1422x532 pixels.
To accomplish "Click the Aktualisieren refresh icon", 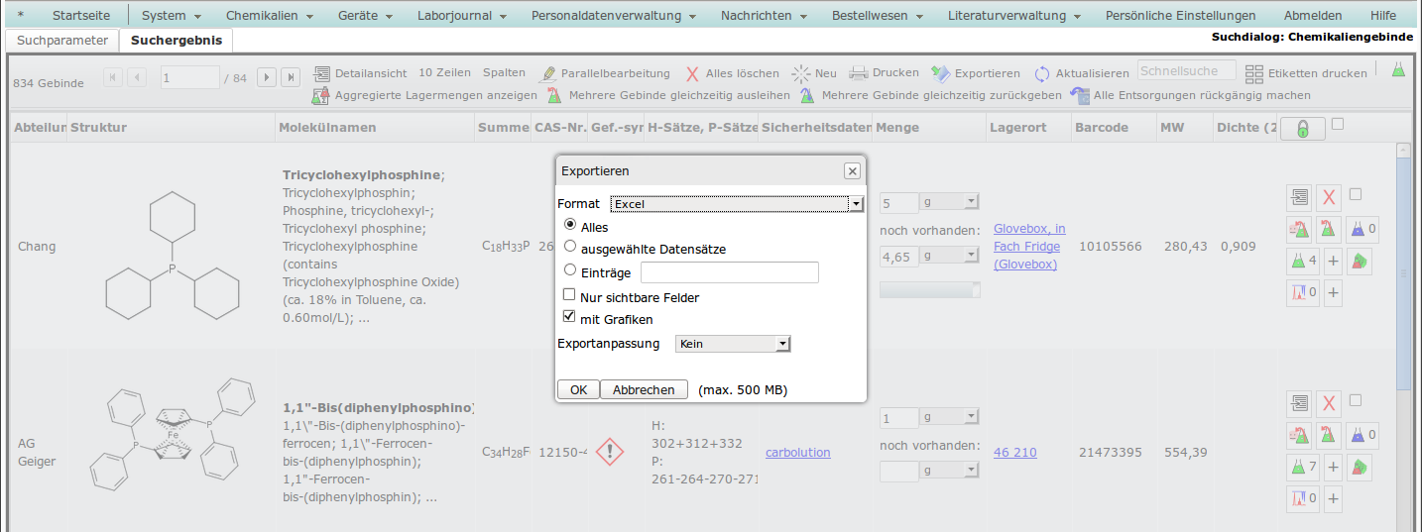I will coord(1042,74).
